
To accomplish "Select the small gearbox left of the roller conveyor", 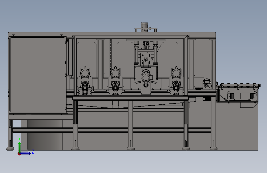I will (207, 84).
